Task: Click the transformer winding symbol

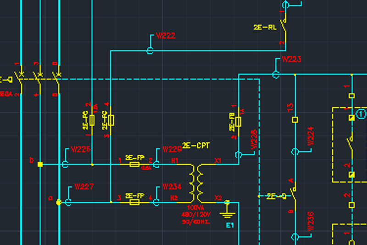Action: tap(196, 183)
